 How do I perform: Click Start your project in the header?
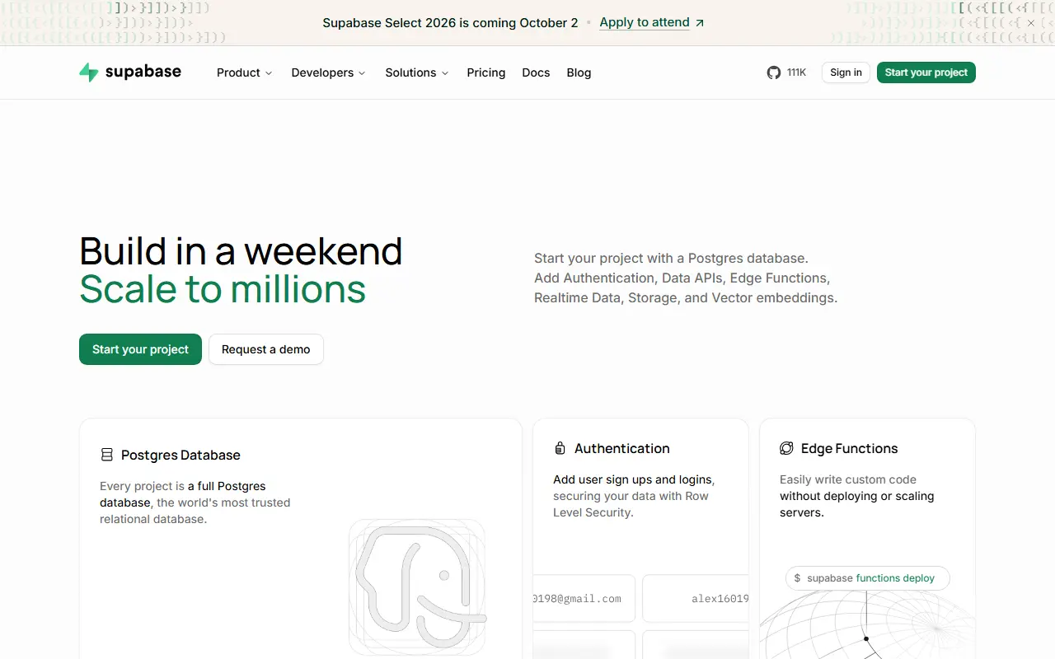pyautogui.click(x=926, y=72)
